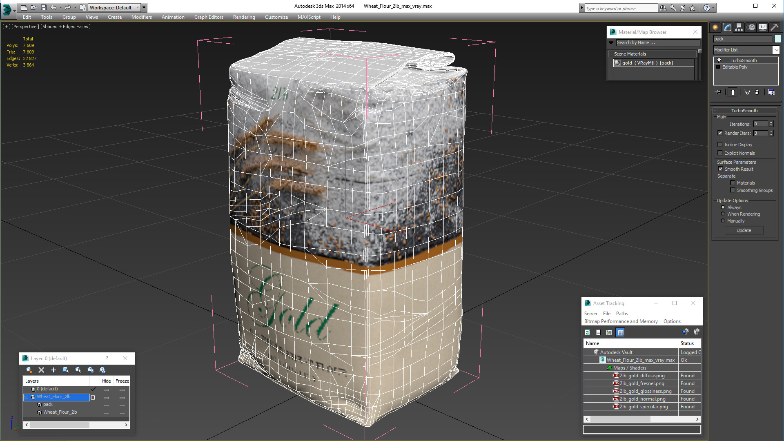Toggle Explicit Normals checkbox

click(x=720, y=153)
